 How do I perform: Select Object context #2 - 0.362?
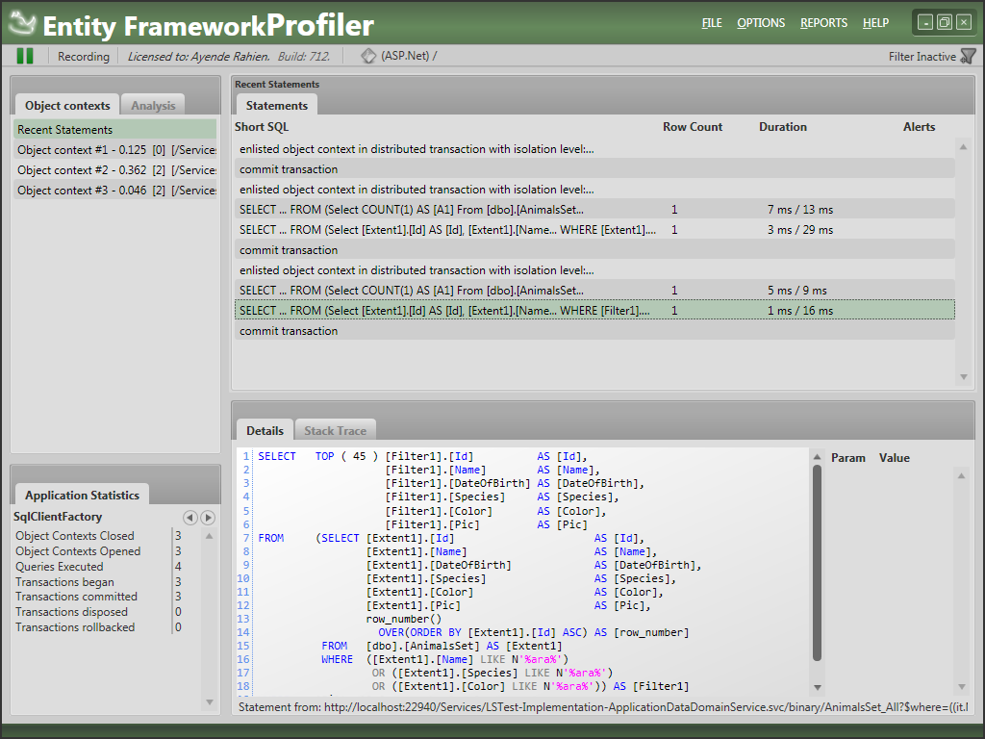pyautogui.click(x=115, y=169)
